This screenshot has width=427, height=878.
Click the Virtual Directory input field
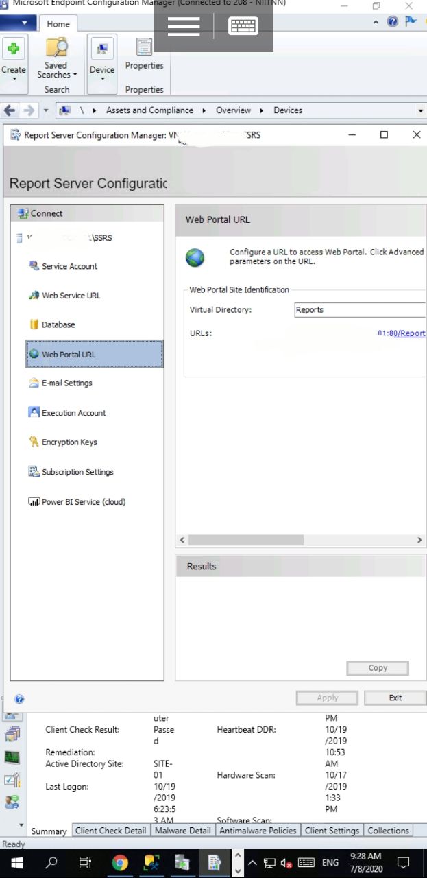(x=360, y=310)
